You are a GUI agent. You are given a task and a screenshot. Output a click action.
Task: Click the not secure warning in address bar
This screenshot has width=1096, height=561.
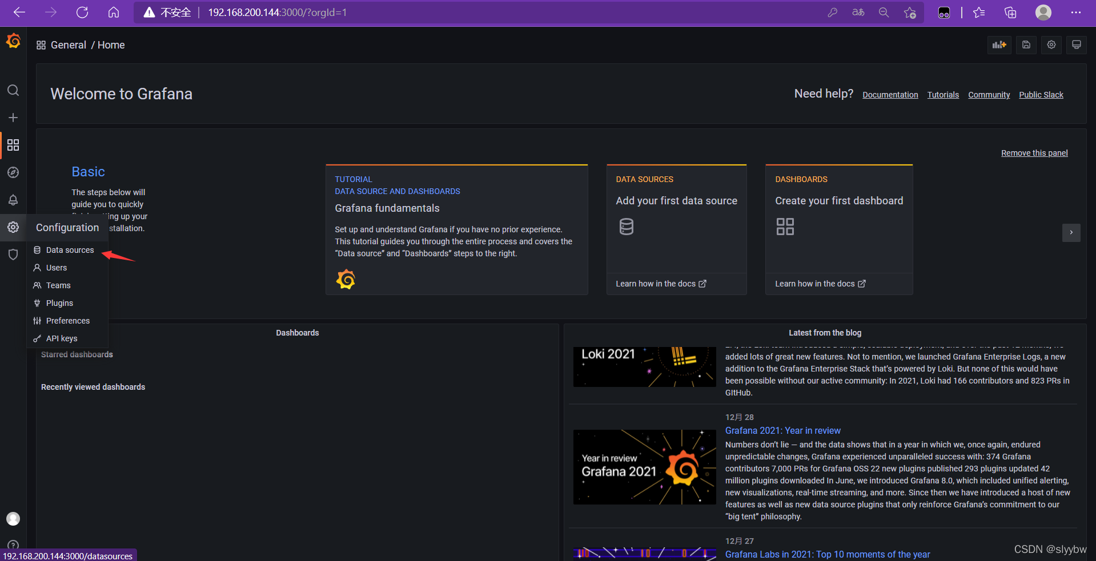pos(167,13)
